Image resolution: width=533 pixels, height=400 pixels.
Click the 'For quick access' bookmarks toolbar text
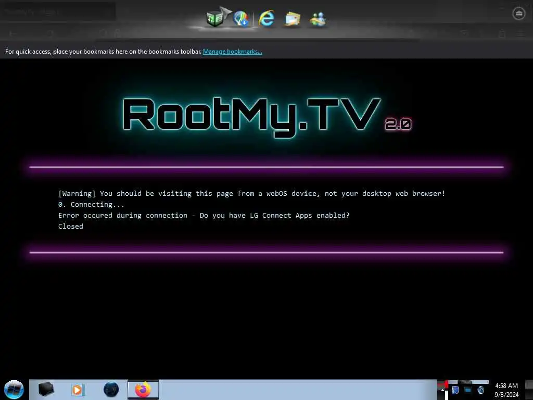104,52
